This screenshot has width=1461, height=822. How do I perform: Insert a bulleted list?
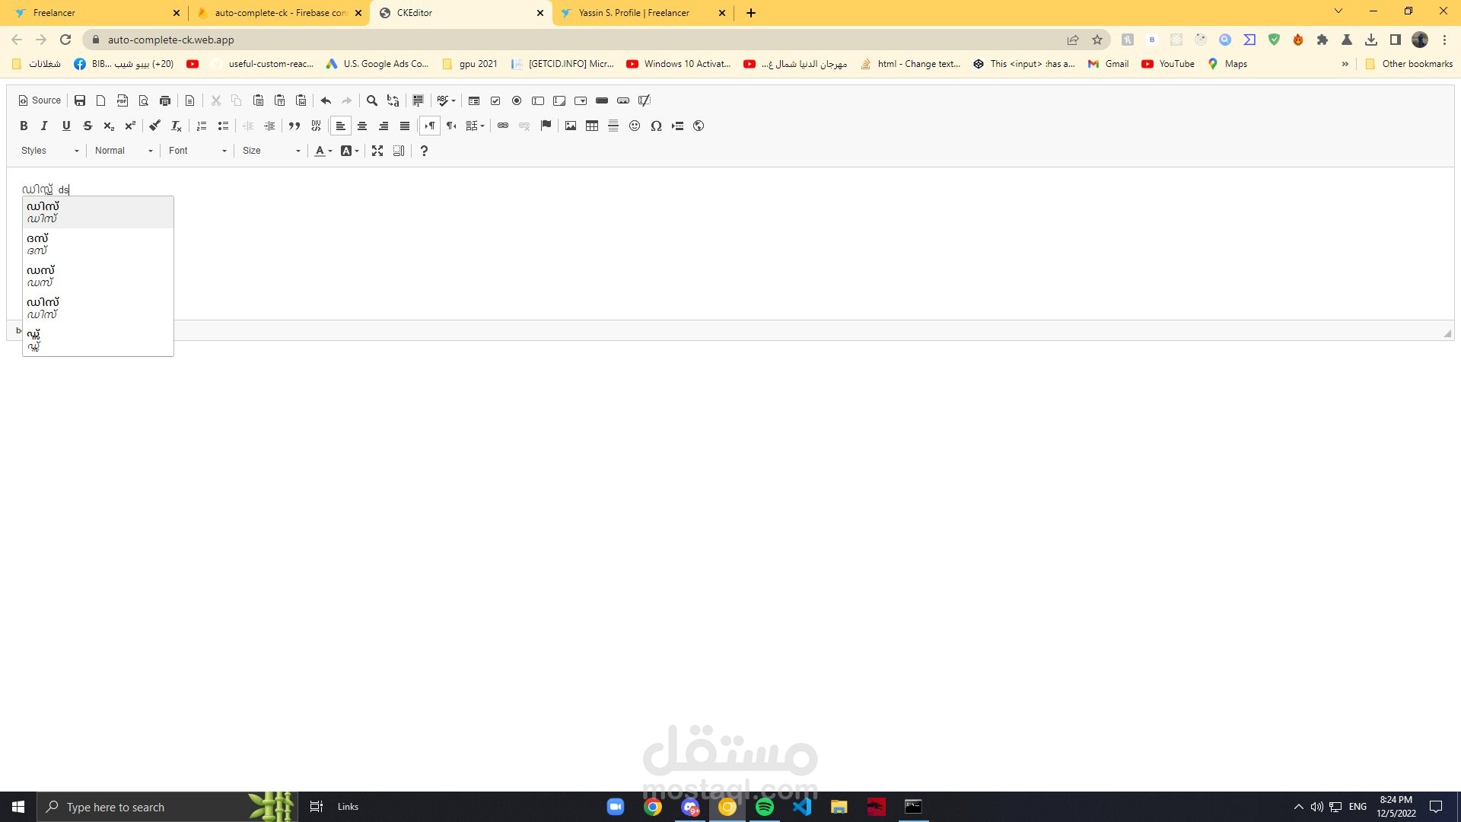223,126
